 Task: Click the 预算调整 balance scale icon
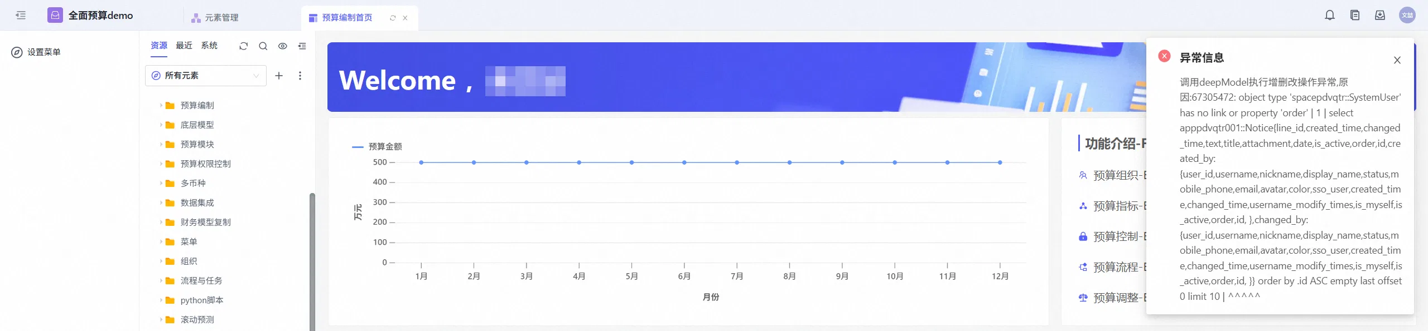tap(1083, 298)
